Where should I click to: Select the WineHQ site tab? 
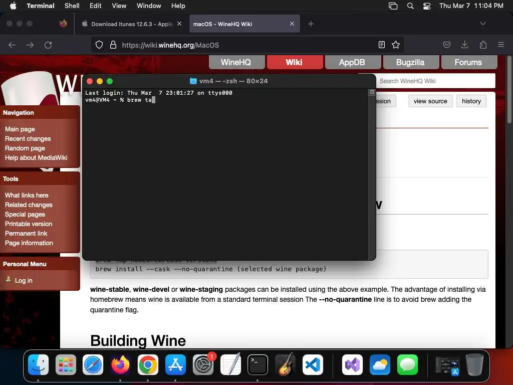tap(236, 62)
